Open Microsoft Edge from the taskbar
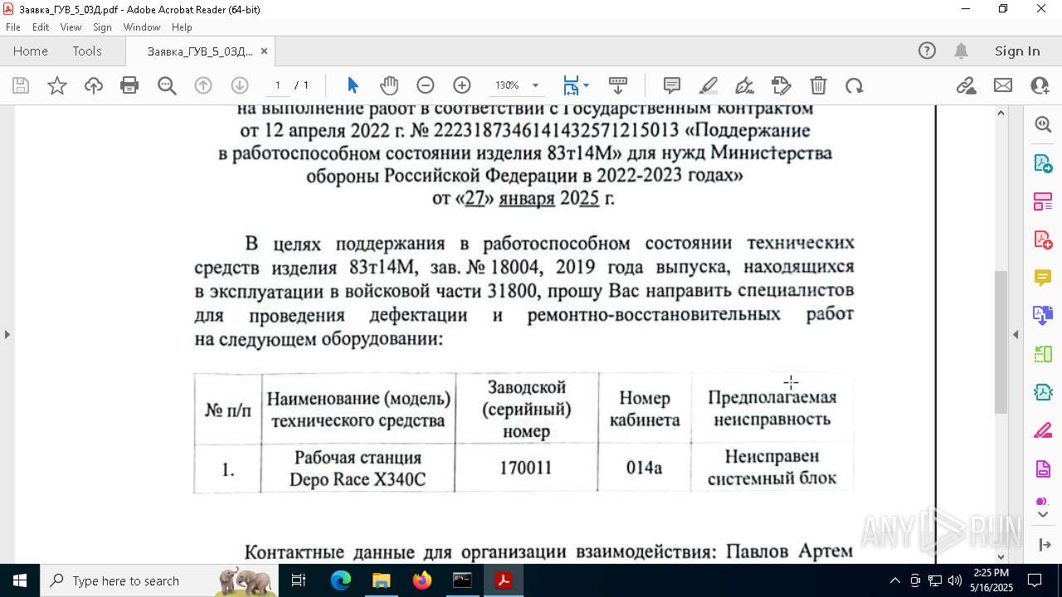The width and height of the screenshot is (1062, 597). click(341, 580)
